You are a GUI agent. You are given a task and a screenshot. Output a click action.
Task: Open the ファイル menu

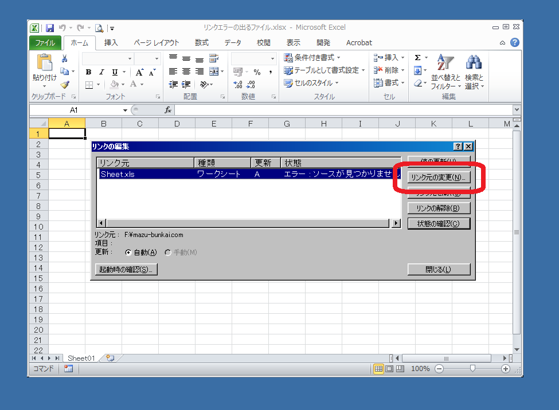(x=45, y=42)
